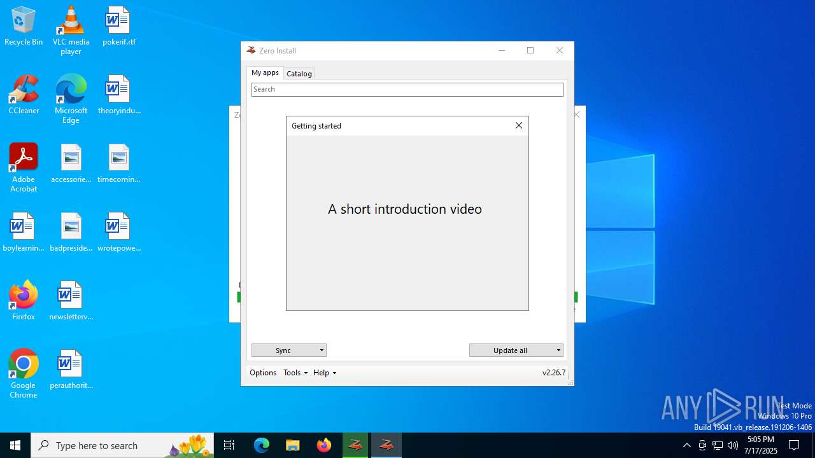This screenshot has height=458, width=815.
Task: Open File Explorer from the taskbar
Action: pos(292,445)
